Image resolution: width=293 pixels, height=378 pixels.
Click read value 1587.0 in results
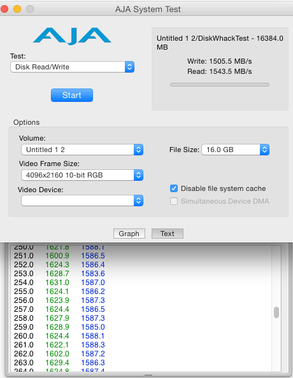click(x=93, y=283)
